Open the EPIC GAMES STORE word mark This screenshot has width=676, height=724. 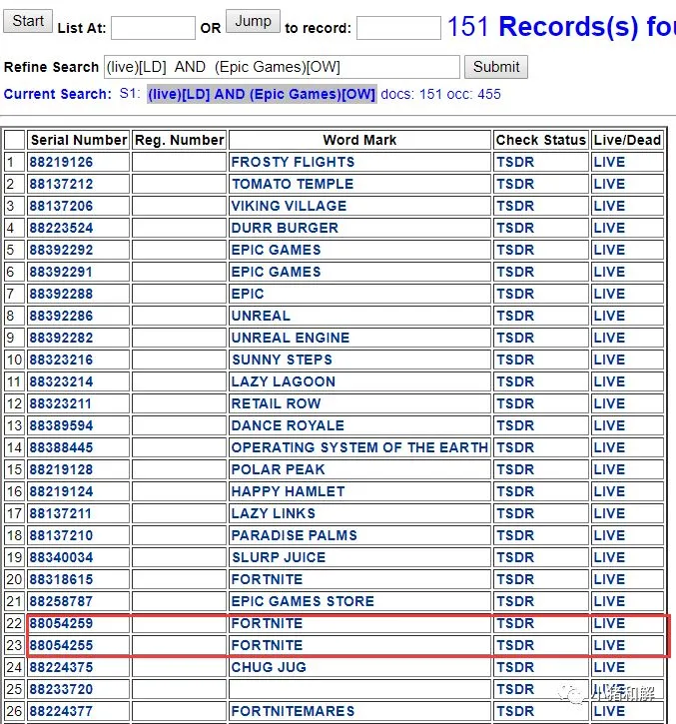point(303,601)
